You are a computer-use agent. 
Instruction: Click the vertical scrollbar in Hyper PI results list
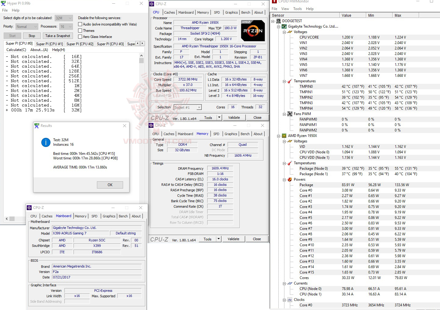(141, 60)
